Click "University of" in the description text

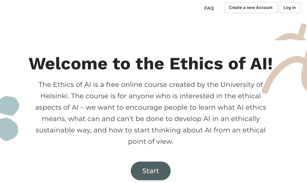pos(242,85)
